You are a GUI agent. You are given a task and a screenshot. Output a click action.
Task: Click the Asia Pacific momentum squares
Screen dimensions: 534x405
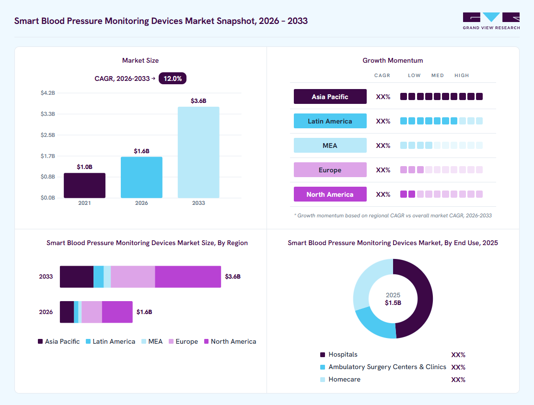441,97
